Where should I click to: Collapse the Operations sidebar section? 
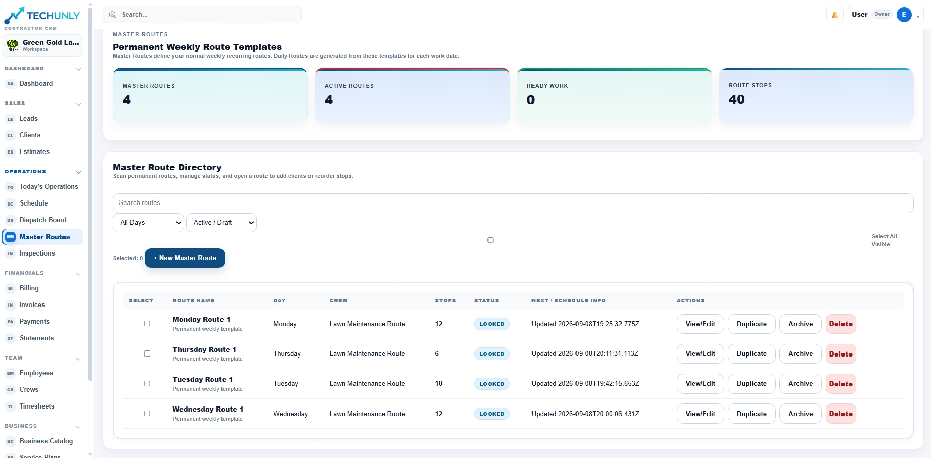(x=78, y=172)
